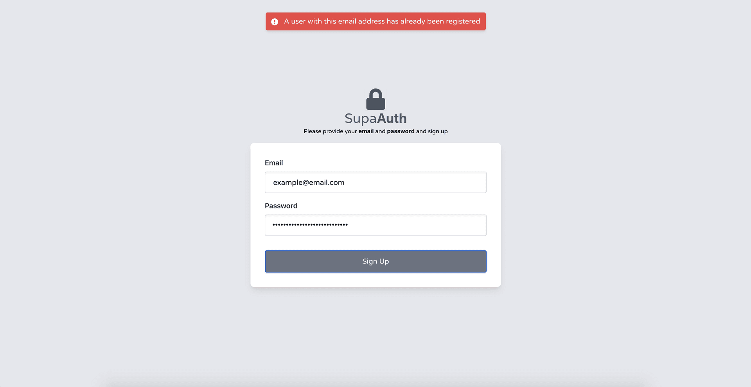Click the Please provide instruction line
This screenshot has width=751, height=387.
(x=375, y=131)
